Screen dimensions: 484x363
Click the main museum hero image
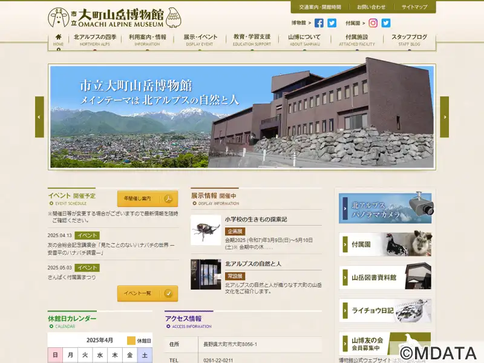(x=242, y=117)
